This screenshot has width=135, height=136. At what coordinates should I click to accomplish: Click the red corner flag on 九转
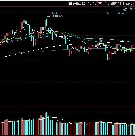point(97,2)
